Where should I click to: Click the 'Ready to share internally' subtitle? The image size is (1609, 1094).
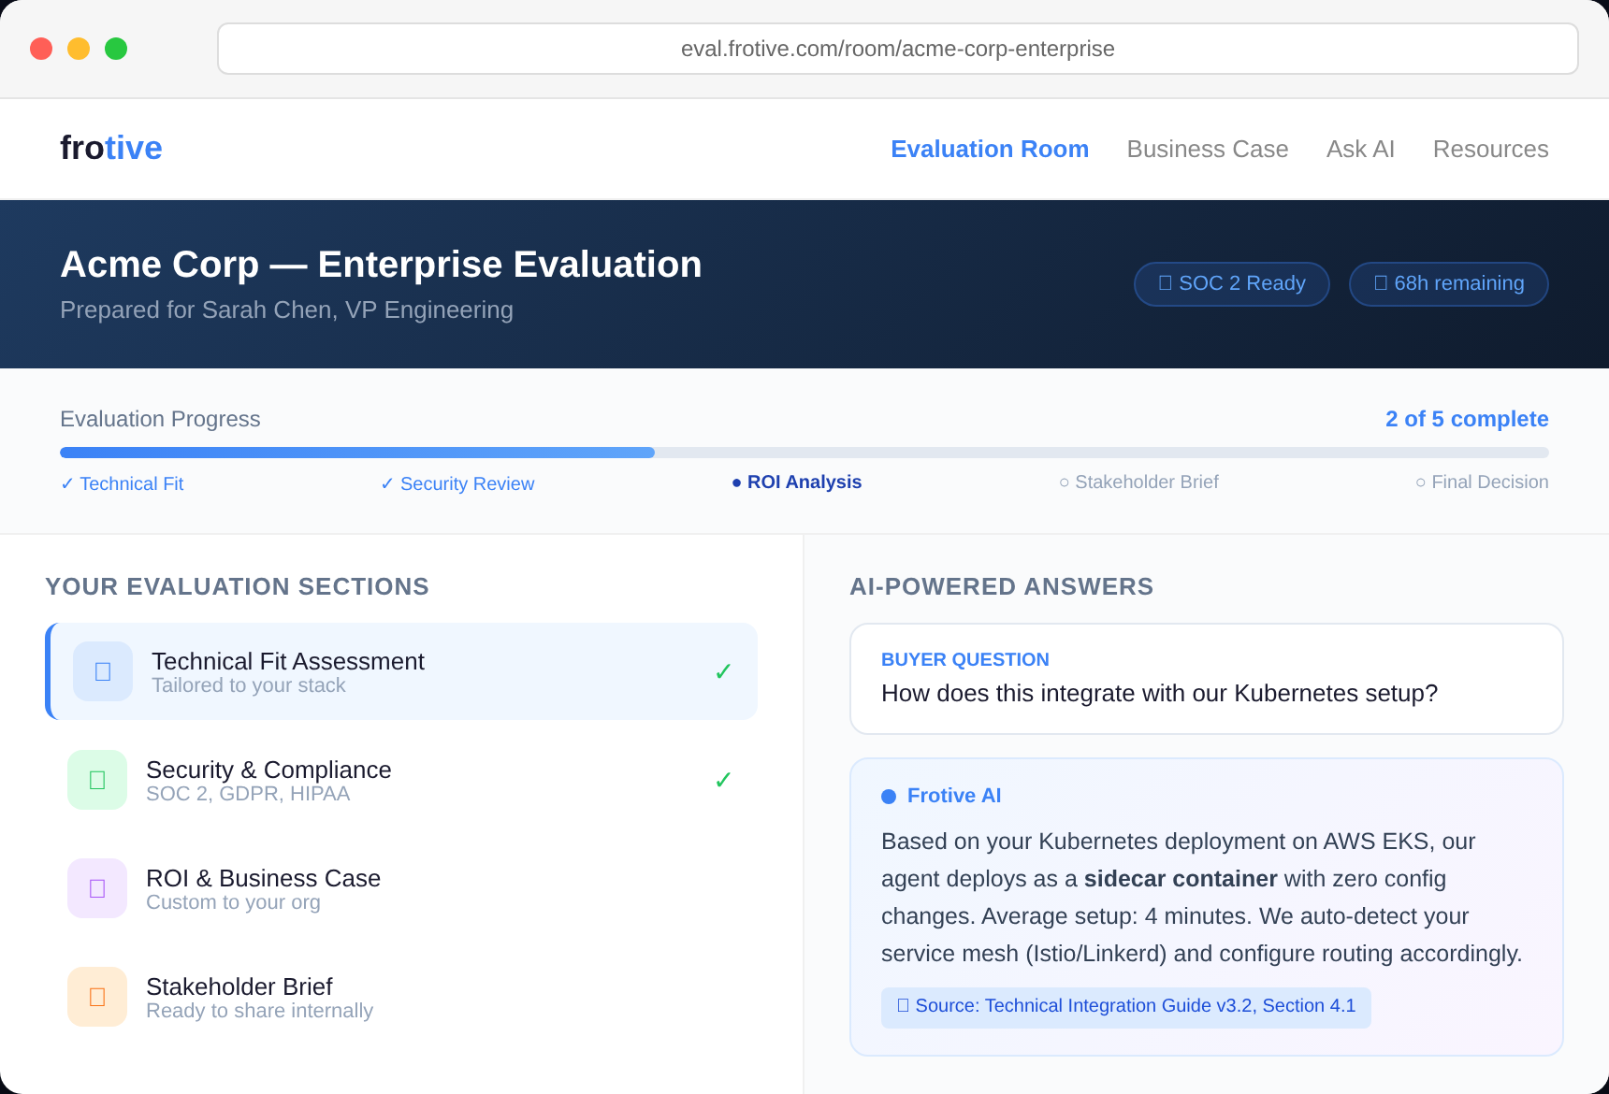pyautogui.click(x=259, y=1011)
